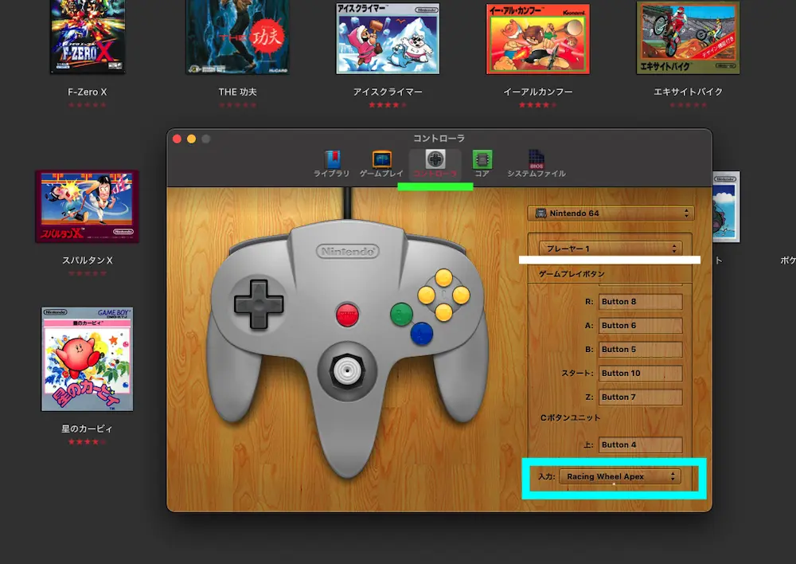Click the Cボタンユニット section heading
Screen dimensions: 796x564
pos(570,417)
